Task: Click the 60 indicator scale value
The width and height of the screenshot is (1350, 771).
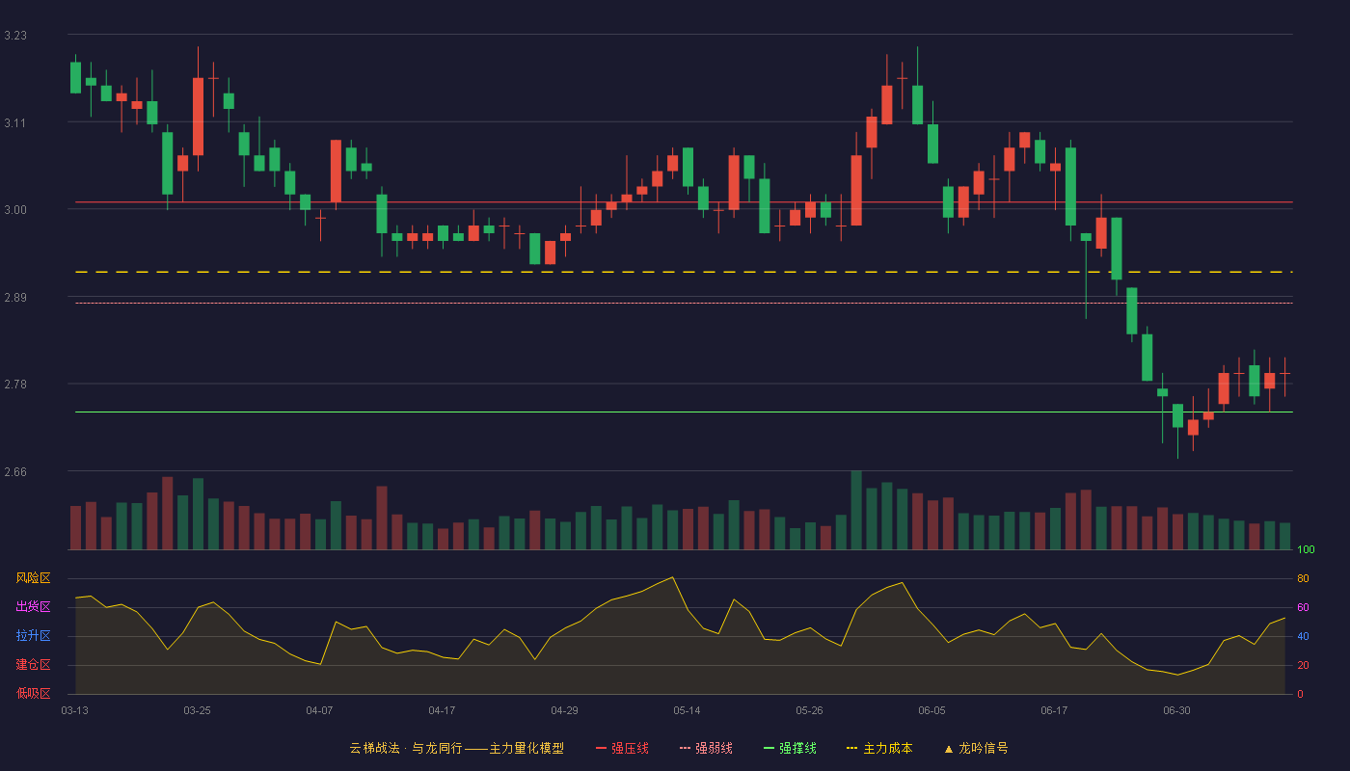Action: point(1303,607)
